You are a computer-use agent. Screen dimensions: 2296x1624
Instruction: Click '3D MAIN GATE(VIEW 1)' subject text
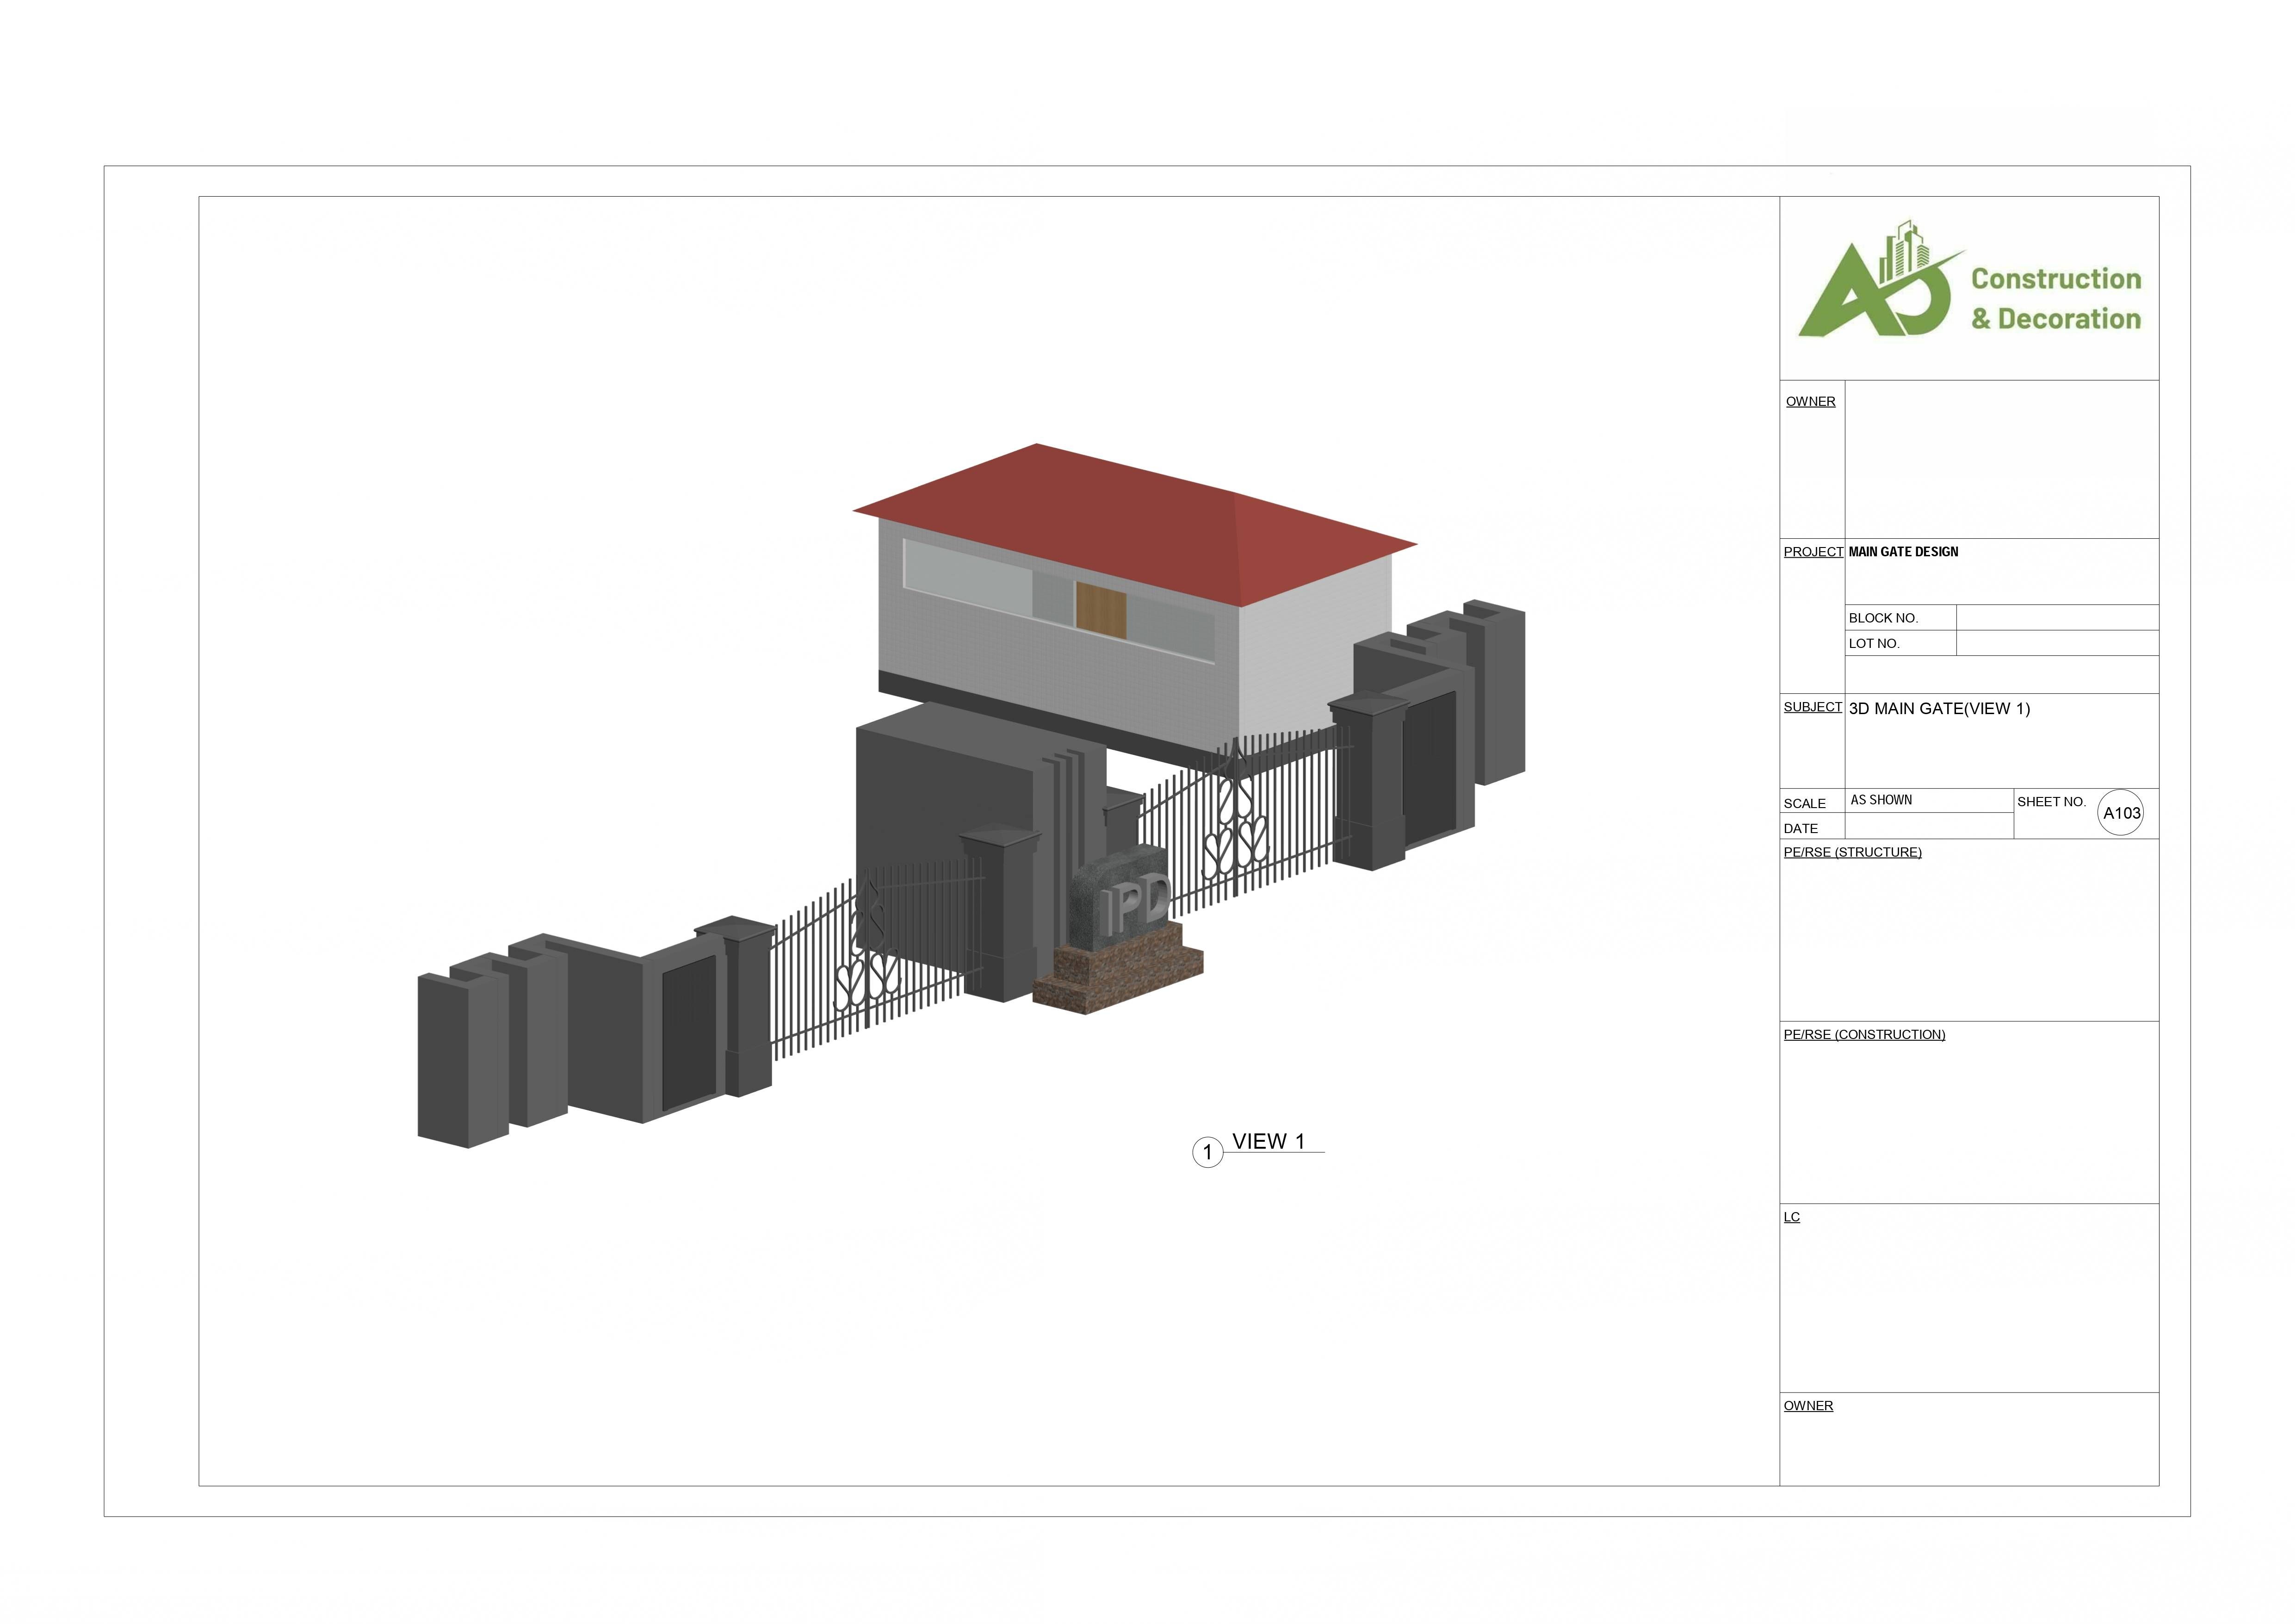coord(1939,709)
